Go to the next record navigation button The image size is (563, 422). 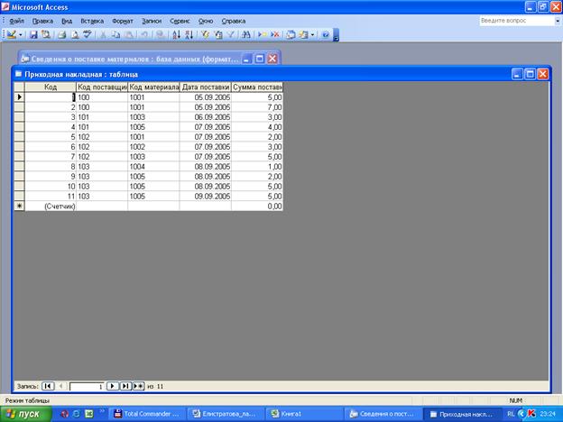click(x=113, y=386)
